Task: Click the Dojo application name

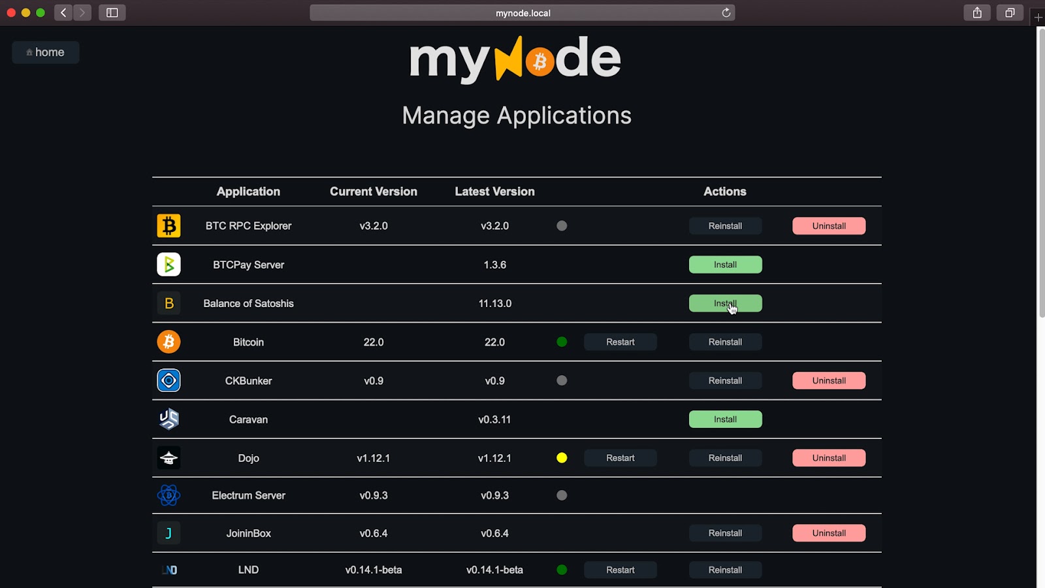Action: pyautogui.click(x=248, y=458)
